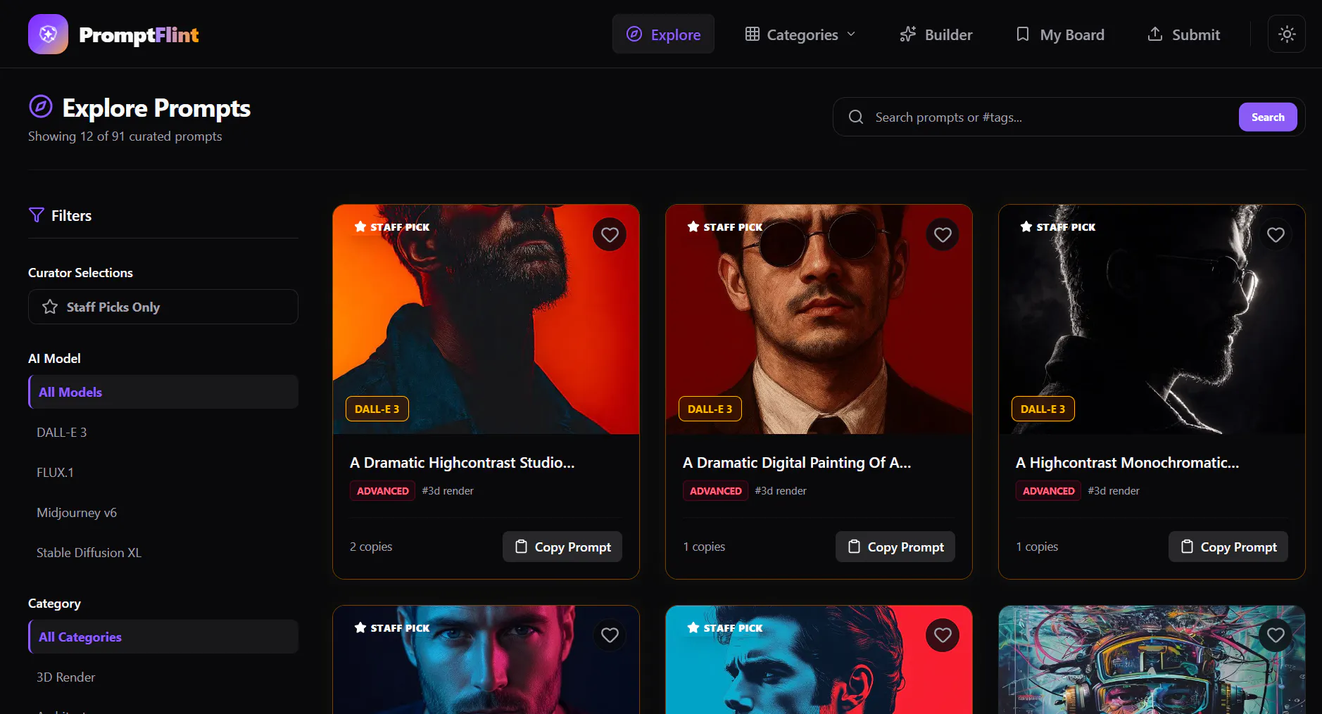Click the purple Search button
The width and height of the screenshot is (1322, 714).
coord(1268,117)
